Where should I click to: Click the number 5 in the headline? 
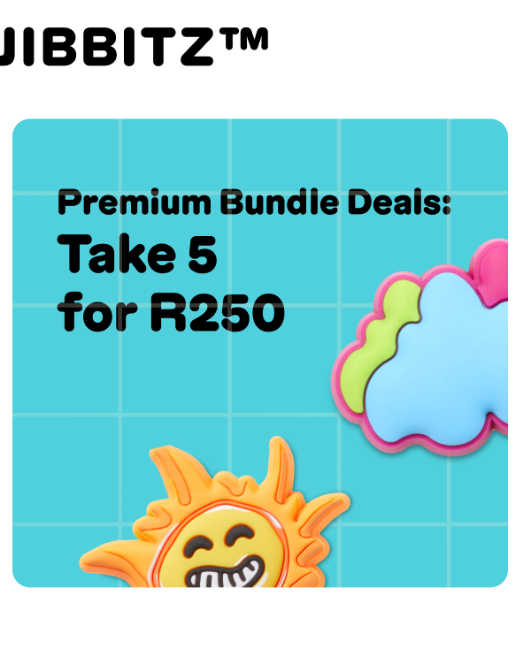click(203, 254)
